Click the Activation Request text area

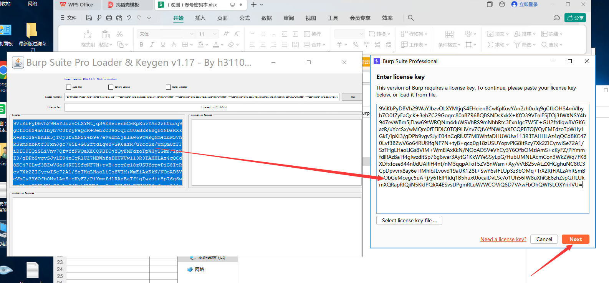(276, 153)
